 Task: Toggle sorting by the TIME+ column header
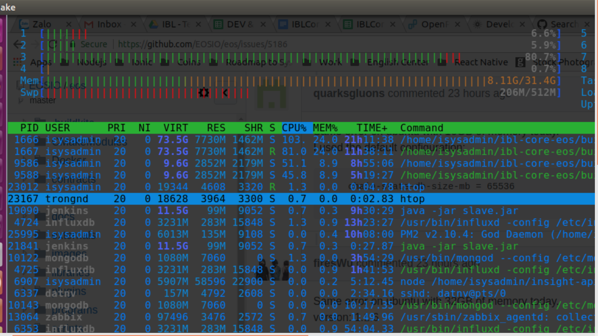coord(372,128)
